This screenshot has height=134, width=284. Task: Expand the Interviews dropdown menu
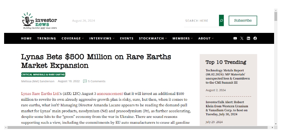point(102,38)
